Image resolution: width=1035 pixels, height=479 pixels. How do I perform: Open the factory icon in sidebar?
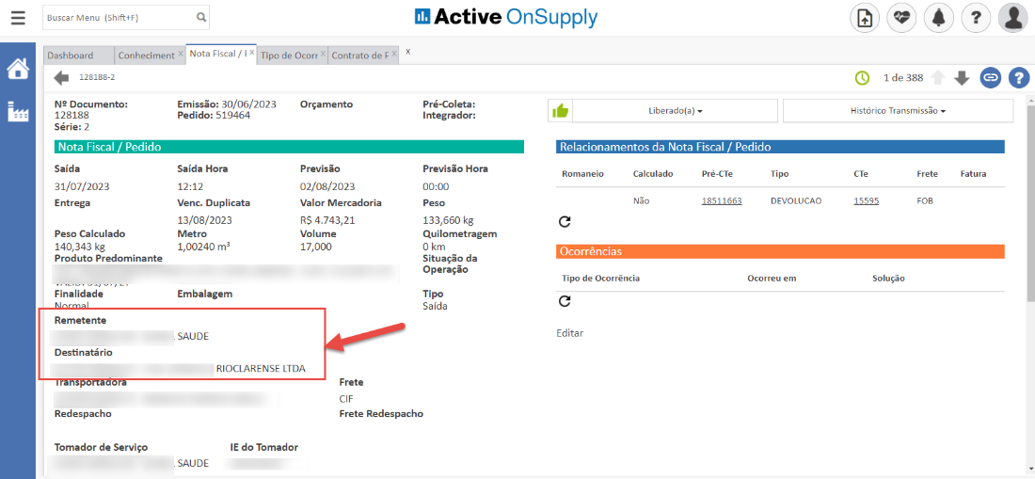click(18, 111)
